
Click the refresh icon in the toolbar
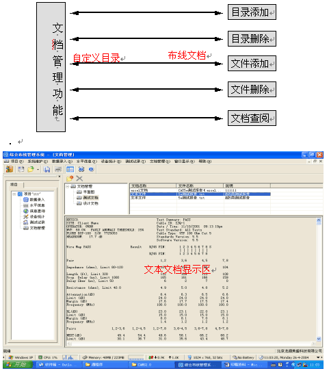[81, 169]
